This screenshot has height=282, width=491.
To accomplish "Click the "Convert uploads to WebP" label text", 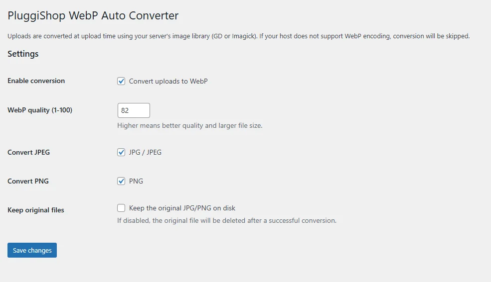I will (168, 81).
